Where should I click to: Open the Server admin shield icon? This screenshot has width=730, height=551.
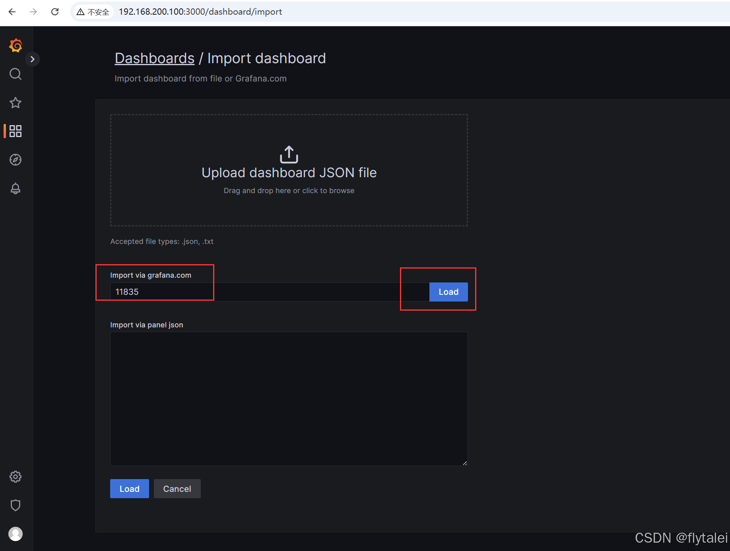point(16,505)
